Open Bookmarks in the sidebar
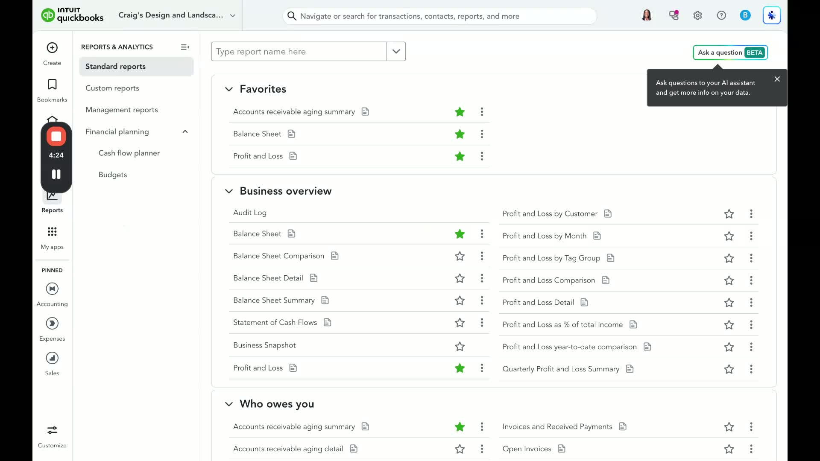Image resolution: width=820 pixels, height=461 pixels. click(52, 85)
